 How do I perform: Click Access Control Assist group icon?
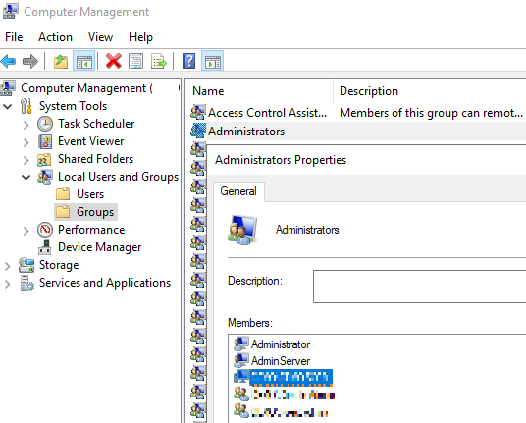(x=198, y=112)
